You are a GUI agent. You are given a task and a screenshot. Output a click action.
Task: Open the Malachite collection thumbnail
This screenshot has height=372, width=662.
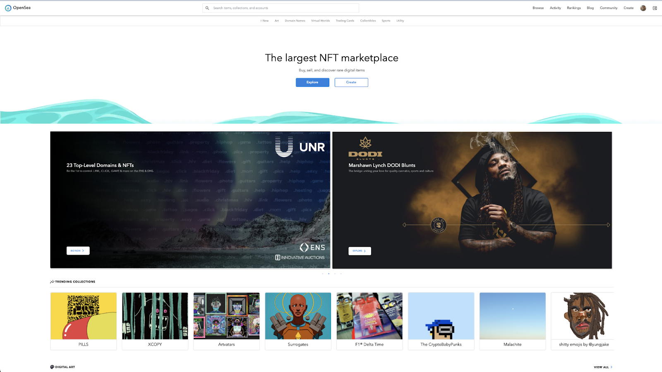click(x=513, y=316)
